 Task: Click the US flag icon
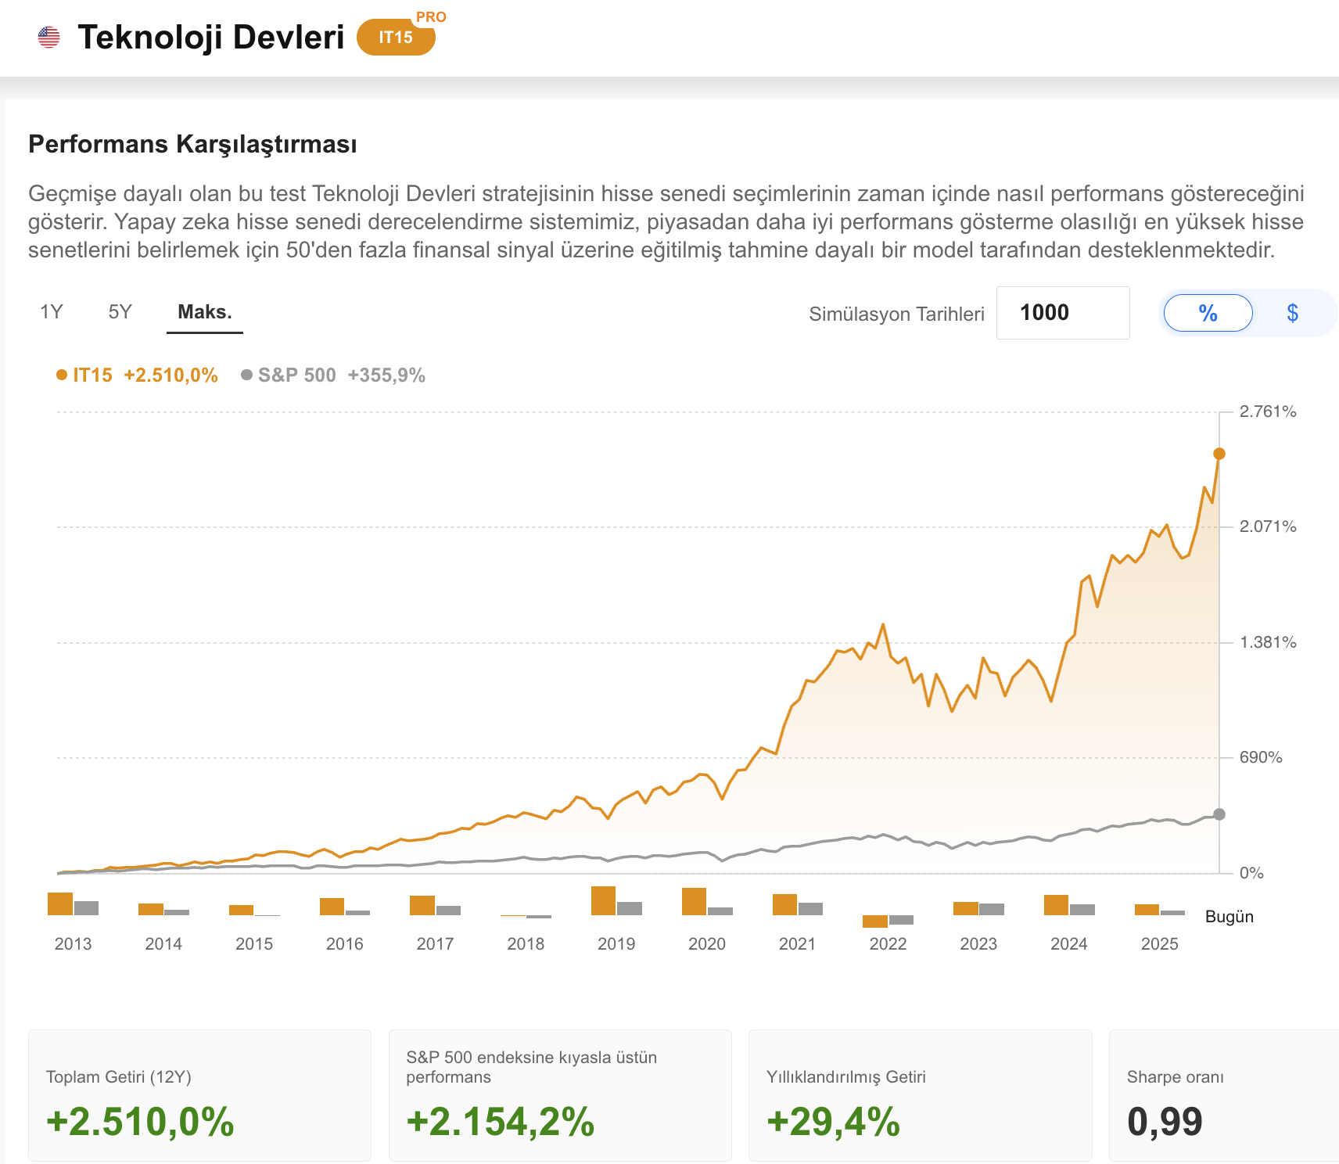point(48,37)
